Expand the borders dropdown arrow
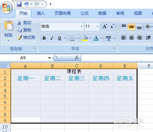Screen dimensions: 153x132 78,38
